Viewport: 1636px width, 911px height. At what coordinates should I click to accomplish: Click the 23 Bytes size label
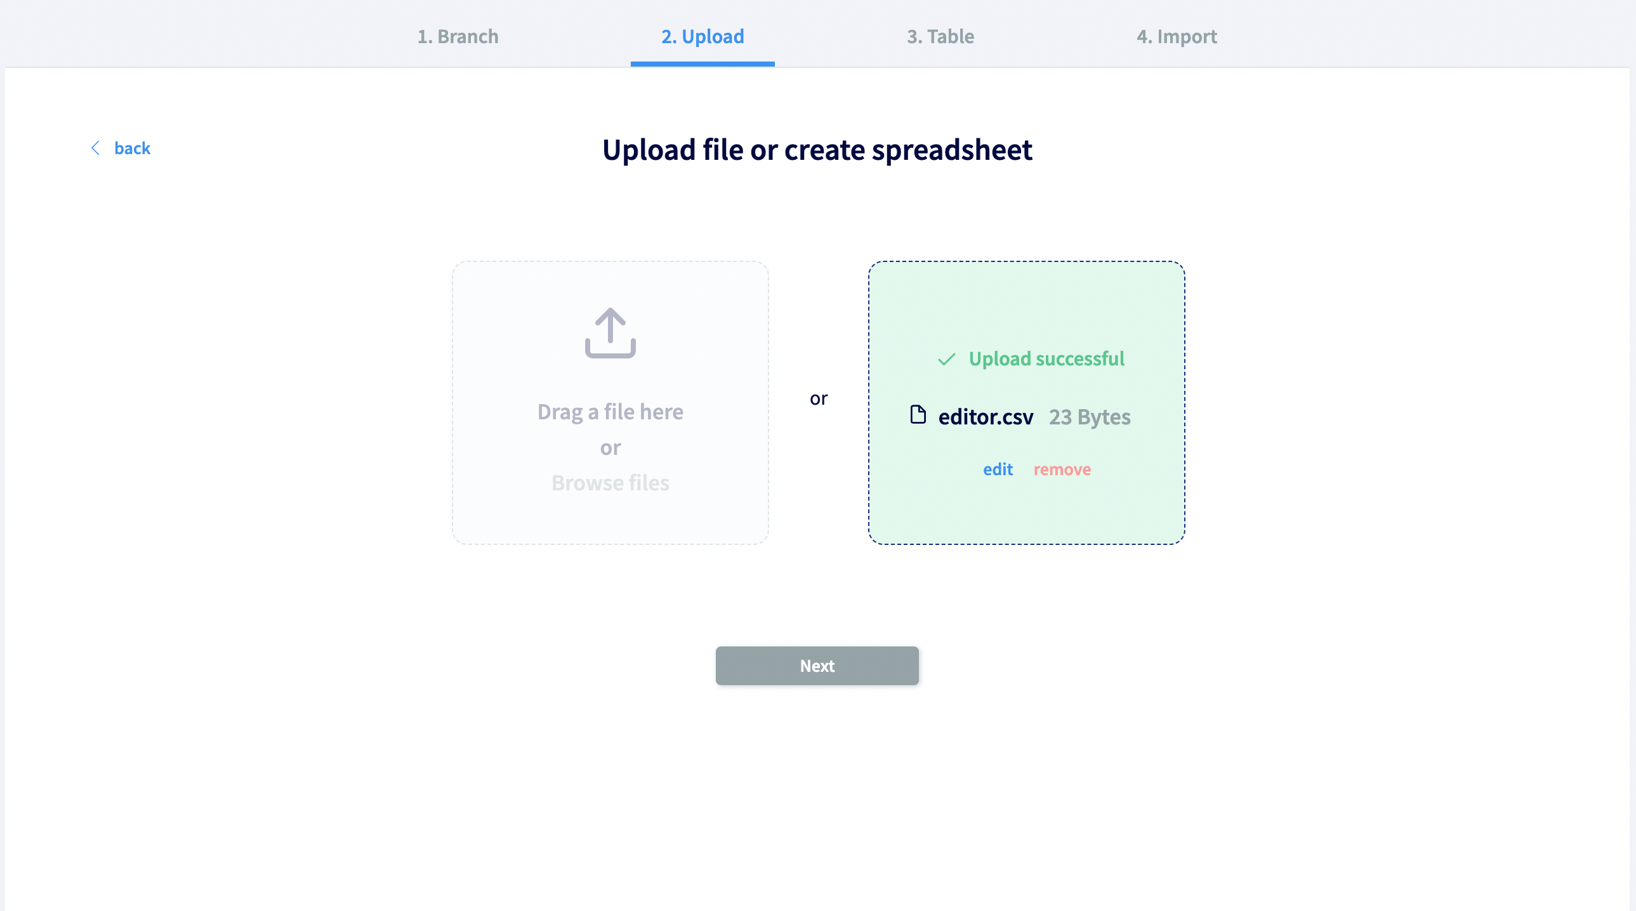click(x=1089, y=417)
